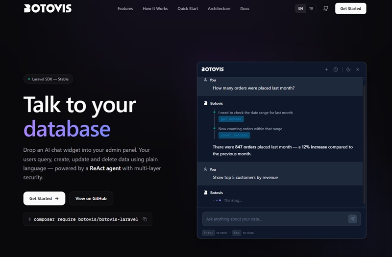Open the Quick Start nav link

[x=188, y=9]
